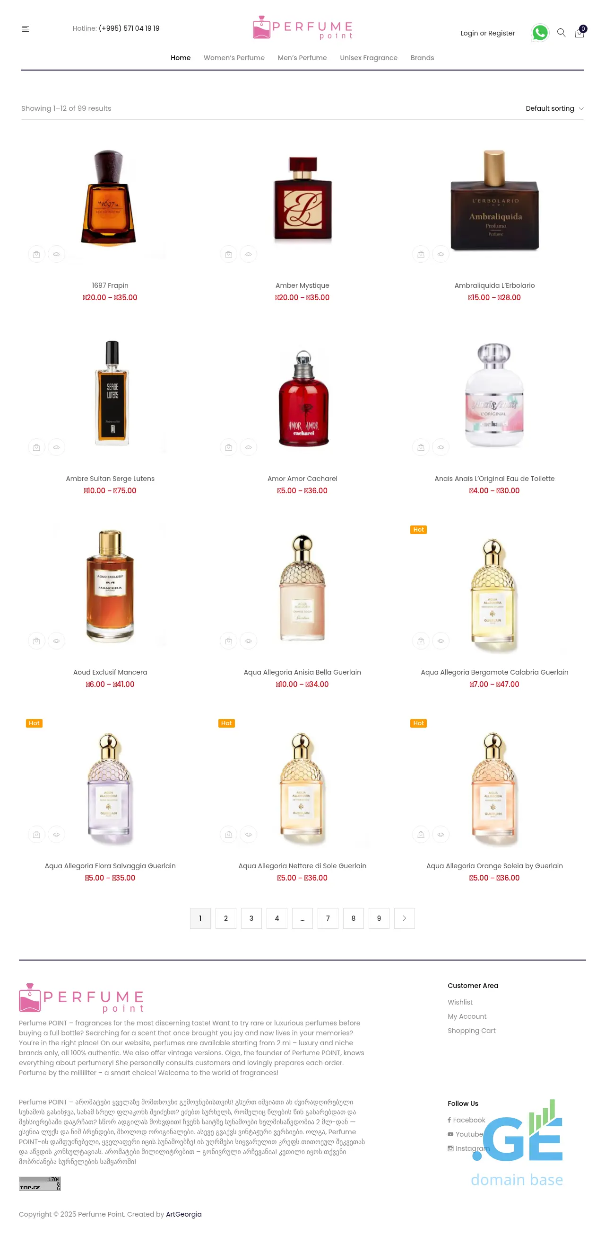Quick view eye icon for Amber Mystique
This screenshot has height=1237, width=605.
click(248, 254)
